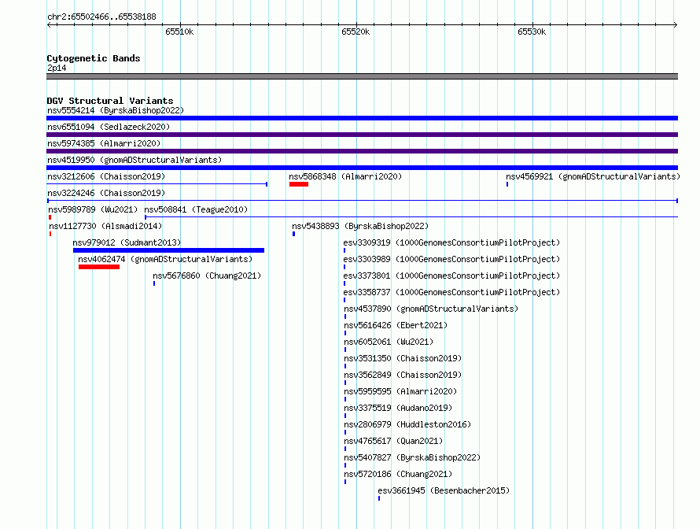Select the purple bar under nsv6551094
Image resolution: width=700 pixels, height=529 pixels.
(362, 135)
